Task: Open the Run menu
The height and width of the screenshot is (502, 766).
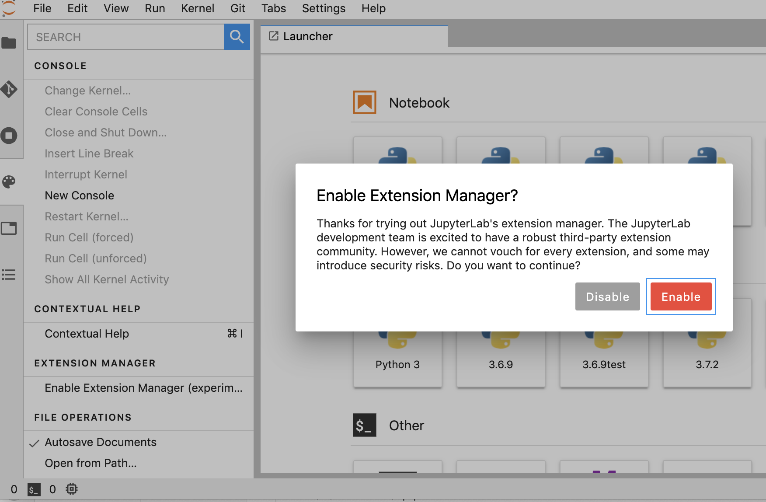Action: click(155, 8)
